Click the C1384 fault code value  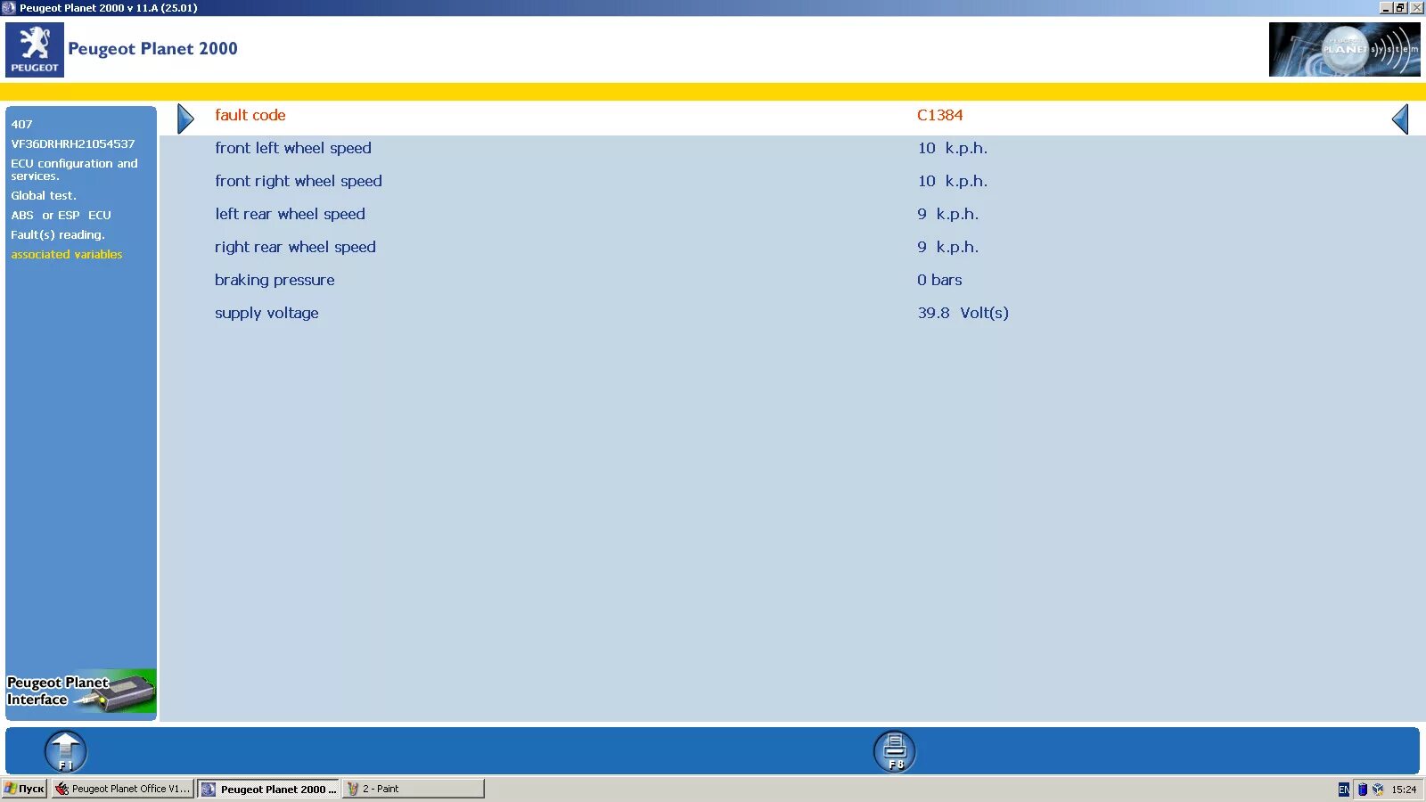[940, 115]
